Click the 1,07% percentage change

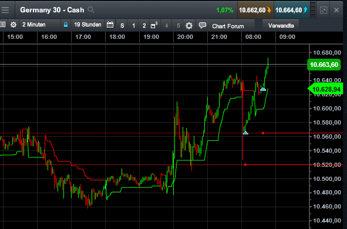click(x=225, y=10)
